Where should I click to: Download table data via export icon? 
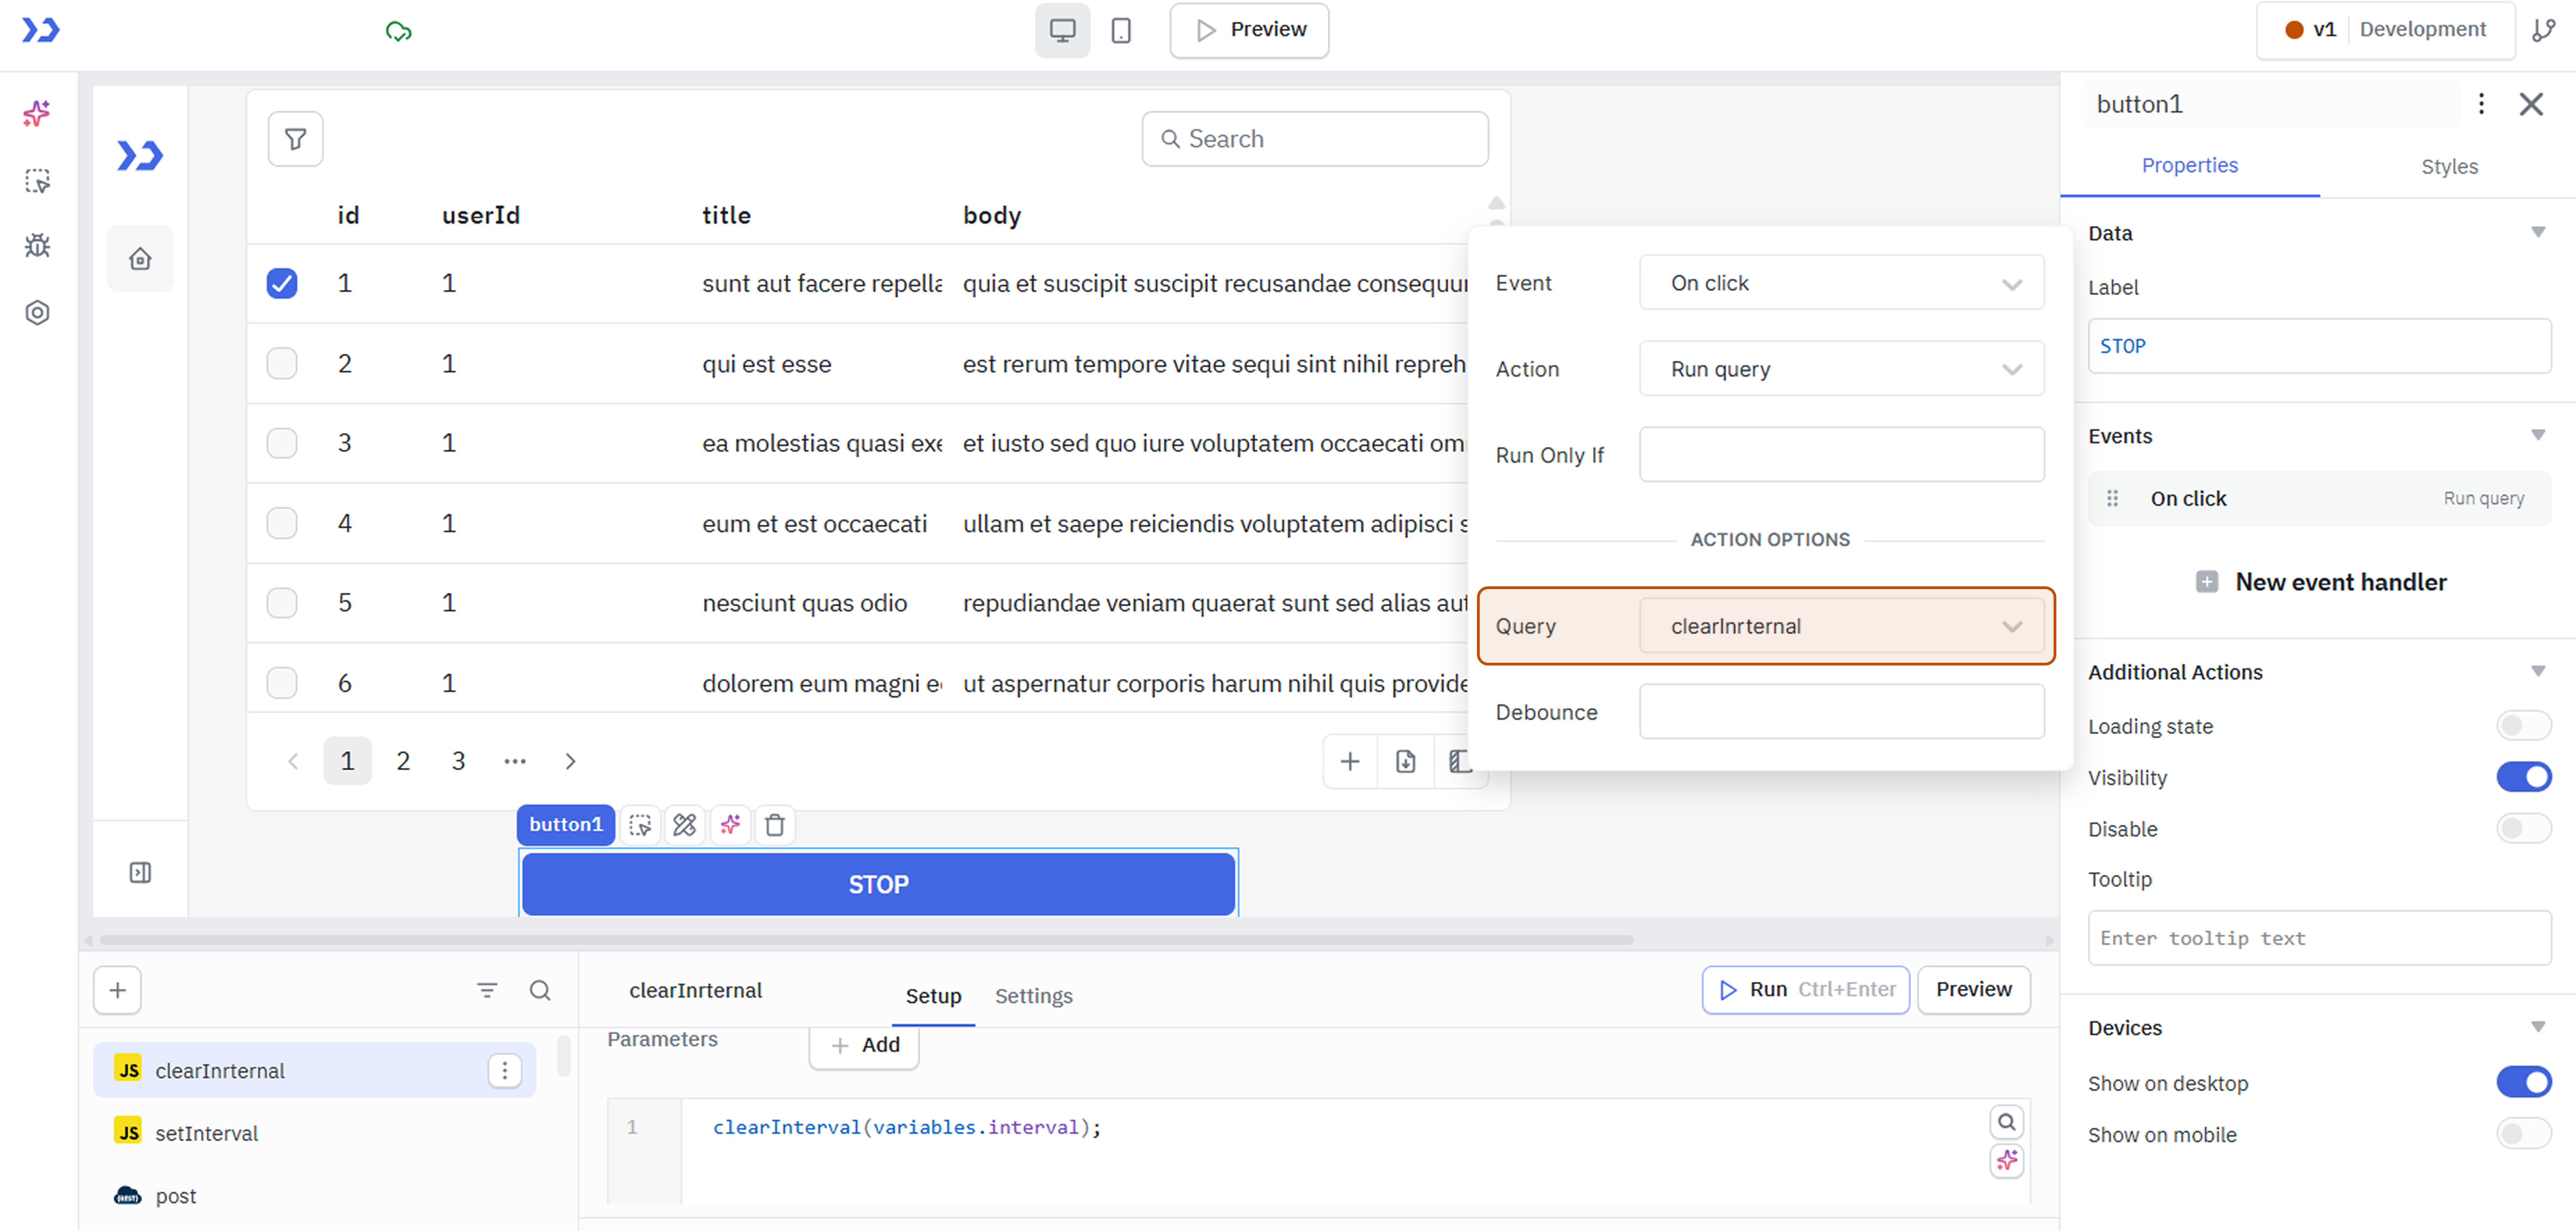coord(1405,761)
